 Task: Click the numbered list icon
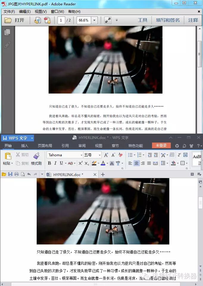(x=139, y=155)
